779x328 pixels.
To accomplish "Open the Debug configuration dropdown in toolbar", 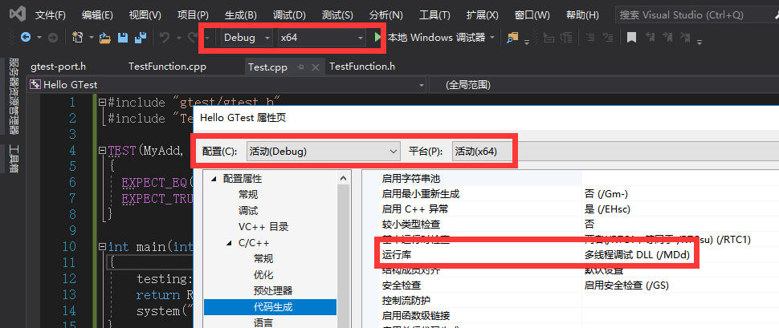I will [247, 37].
